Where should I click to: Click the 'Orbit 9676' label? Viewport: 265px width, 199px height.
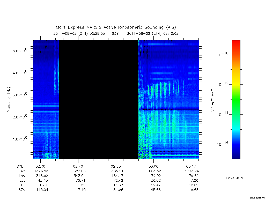235,178
